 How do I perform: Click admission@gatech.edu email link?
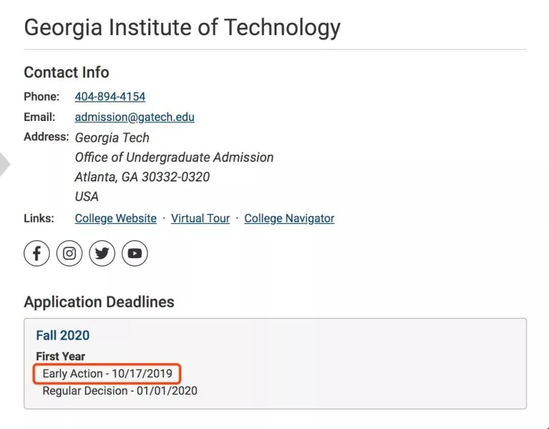(x=134, y=117)
